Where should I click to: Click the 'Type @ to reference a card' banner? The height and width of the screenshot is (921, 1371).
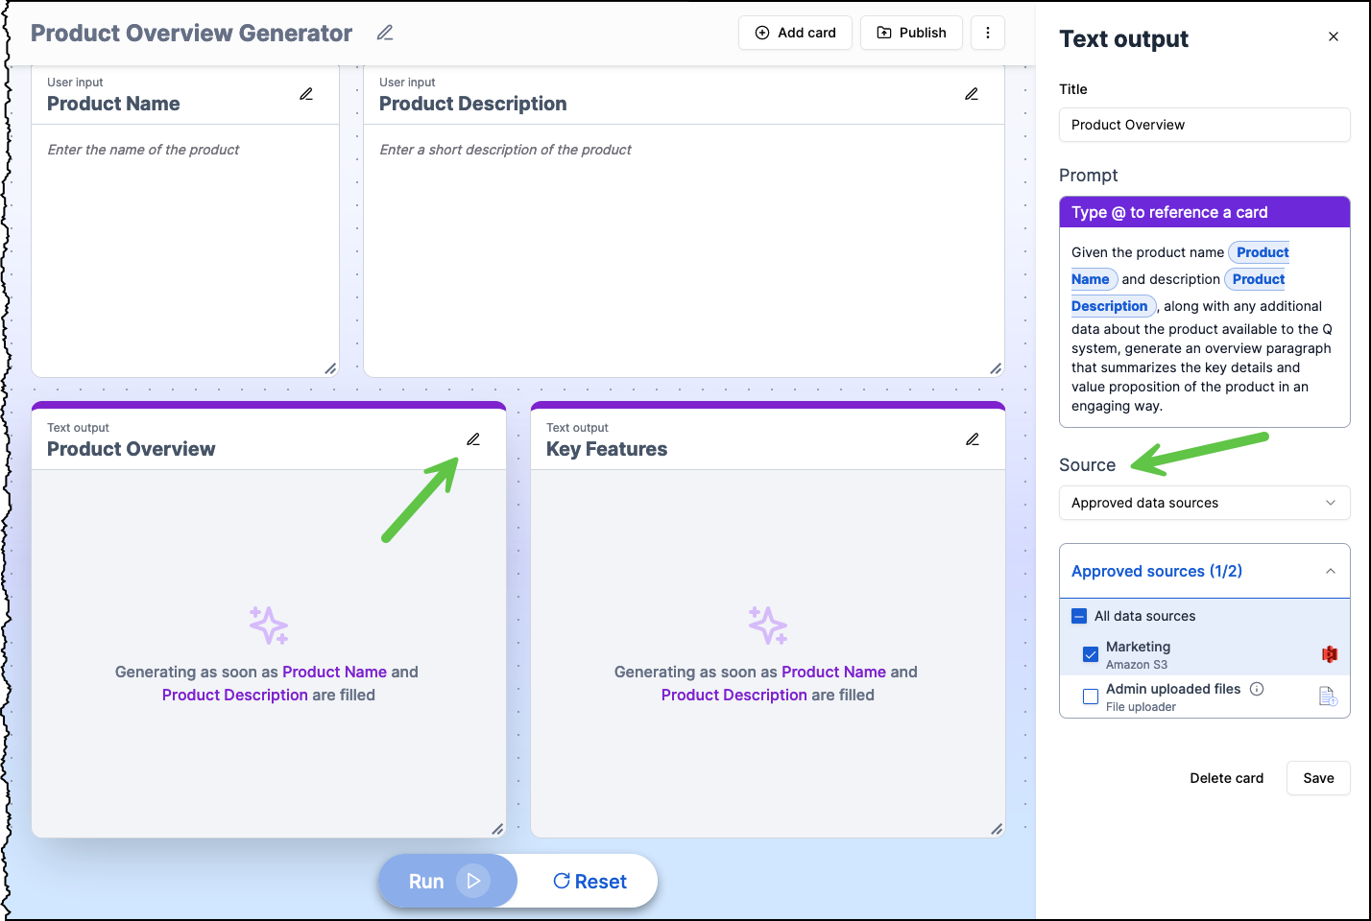point(1204,212)
